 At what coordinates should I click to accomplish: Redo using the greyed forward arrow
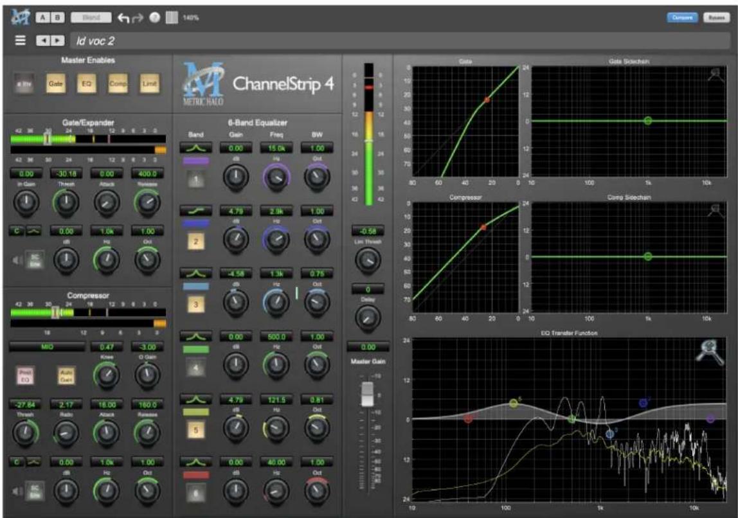pyautogui.click(x=138, y=18)
